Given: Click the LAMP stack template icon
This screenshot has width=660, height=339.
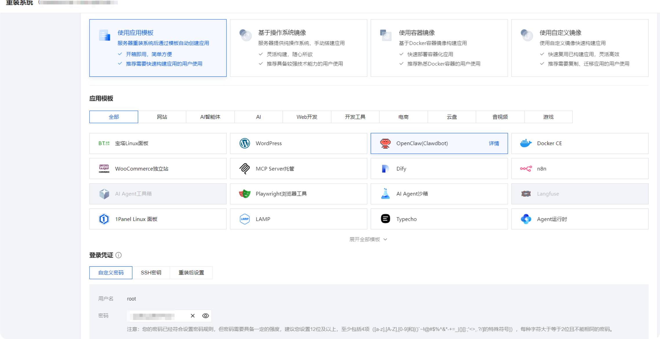Looking at the screenshot, I should pyautogui.click(x=245, y=219).
